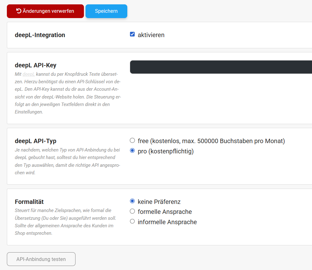Choose the 'pro (kostenpflichtig)' radio option

tap(132, 151)
